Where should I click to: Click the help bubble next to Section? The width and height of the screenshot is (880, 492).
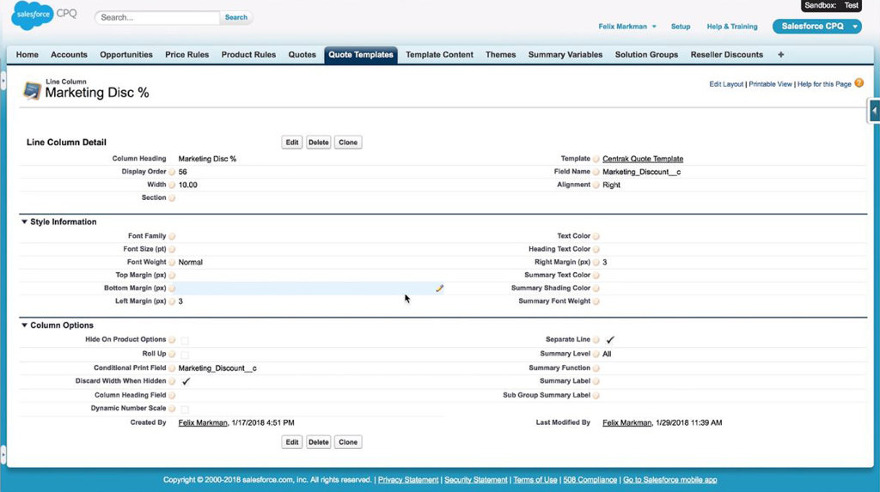tap(172, 197)
